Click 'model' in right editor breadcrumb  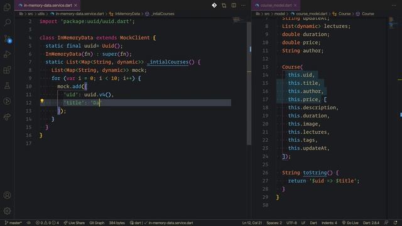click(280, 14)
